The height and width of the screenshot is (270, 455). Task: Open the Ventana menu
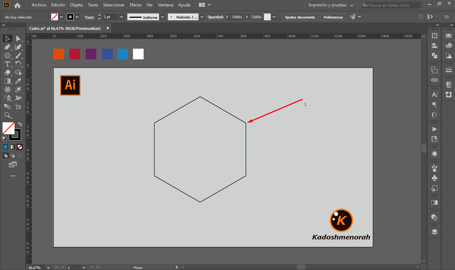tap(165, 5)
